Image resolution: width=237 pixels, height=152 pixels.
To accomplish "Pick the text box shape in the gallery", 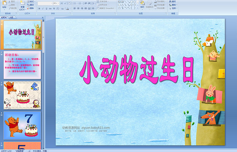I will pyautogui.click(x=119, y=2).
